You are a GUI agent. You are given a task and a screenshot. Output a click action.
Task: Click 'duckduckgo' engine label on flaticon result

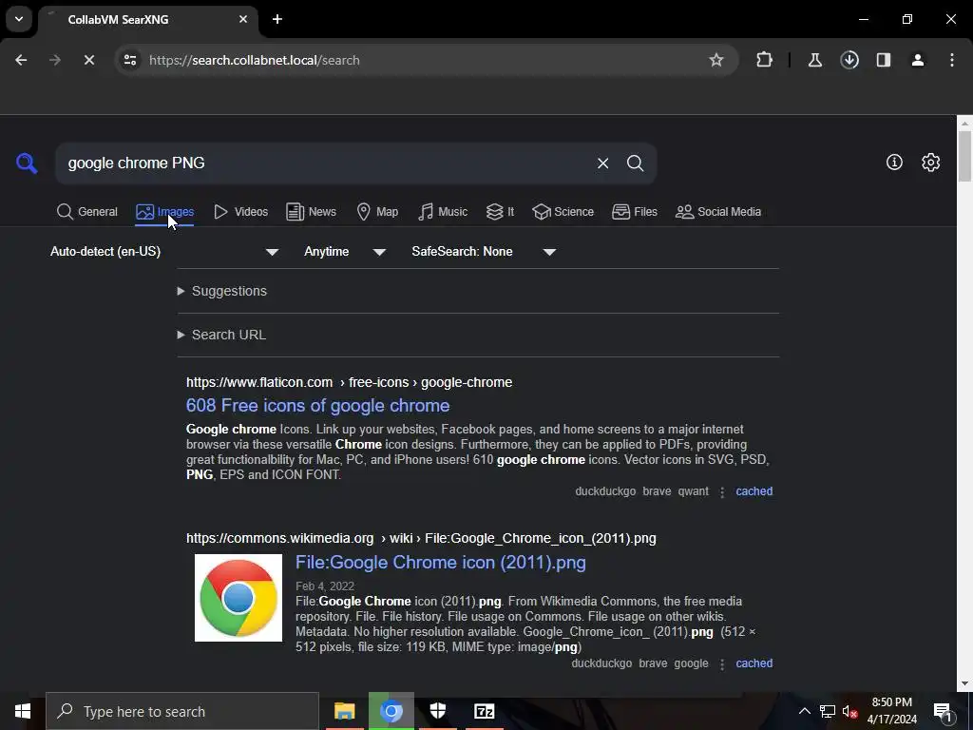click(x=605, y=491)
